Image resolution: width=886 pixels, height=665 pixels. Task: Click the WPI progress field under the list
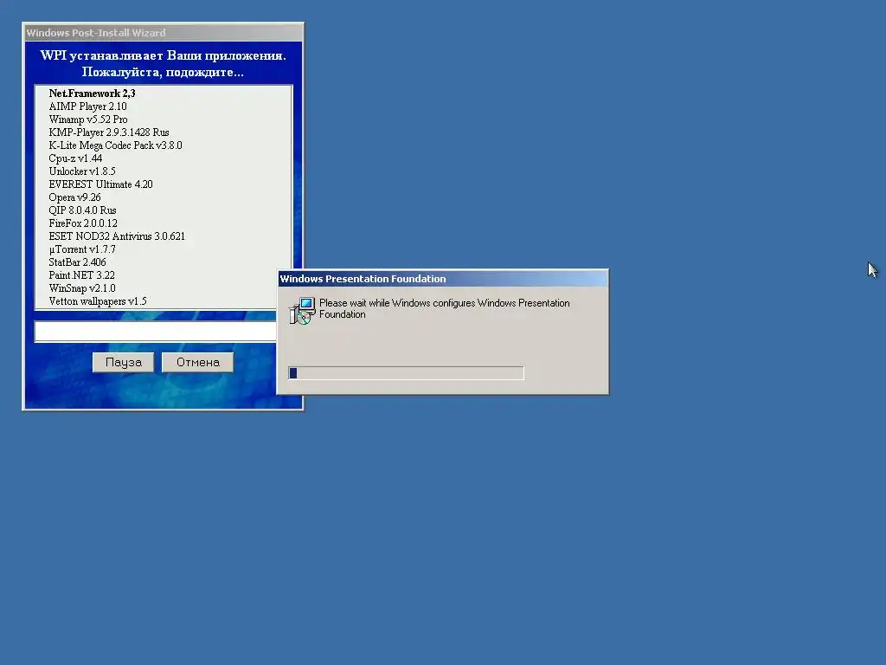(156, 332)
